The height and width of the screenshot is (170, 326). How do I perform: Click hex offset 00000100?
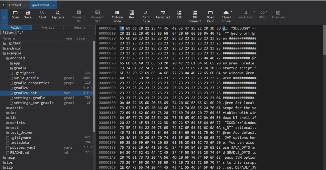click(107, 108)
